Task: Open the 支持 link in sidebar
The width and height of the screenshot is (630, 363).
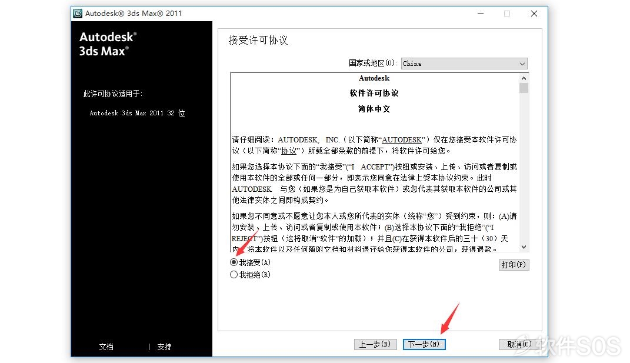Action: coord(164,347)
